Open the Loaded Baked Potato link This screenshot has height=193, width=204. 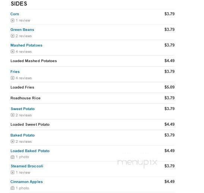pyautogui.click(x=30, y=151)
